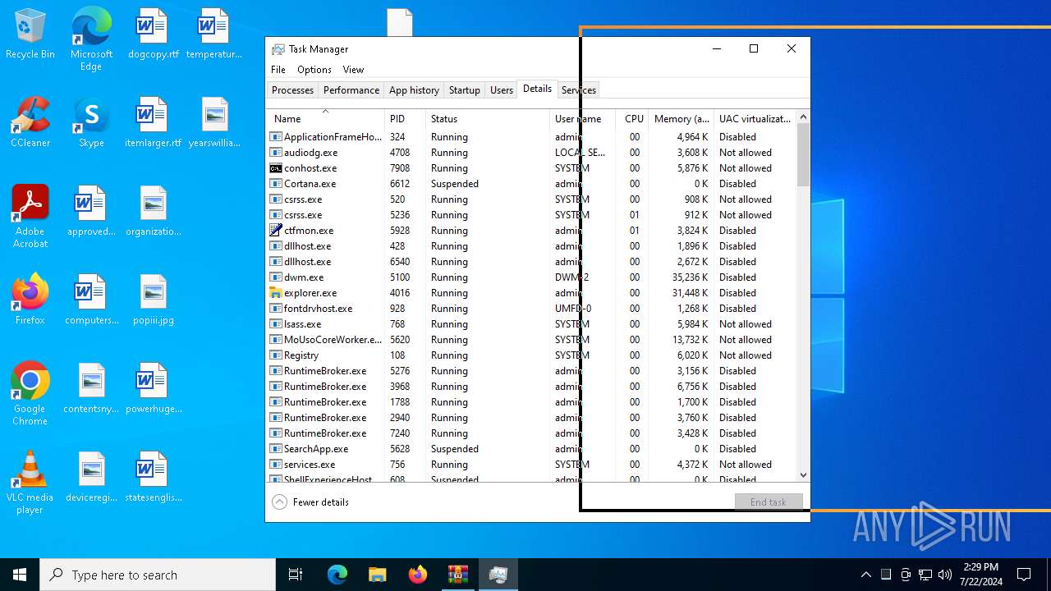Open the dogcopy.rtf desktop file
Screen dimensions: 1051x591
[153, 34]
